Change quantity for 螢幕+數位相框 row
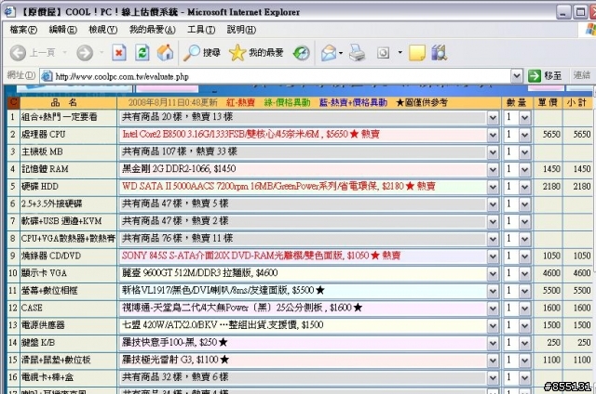 [518, 291]
